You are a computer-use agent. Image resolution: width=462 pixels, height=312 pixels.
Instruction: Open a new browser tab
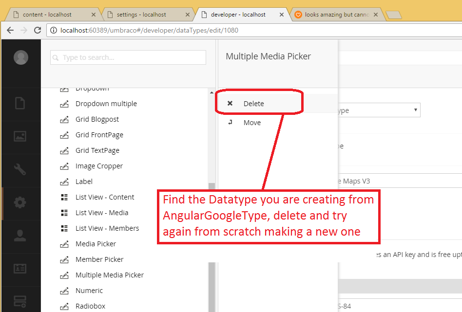point(393,15)
